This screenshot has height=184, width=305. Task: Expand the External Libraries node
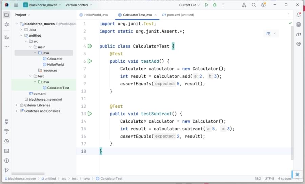point(17,105)
